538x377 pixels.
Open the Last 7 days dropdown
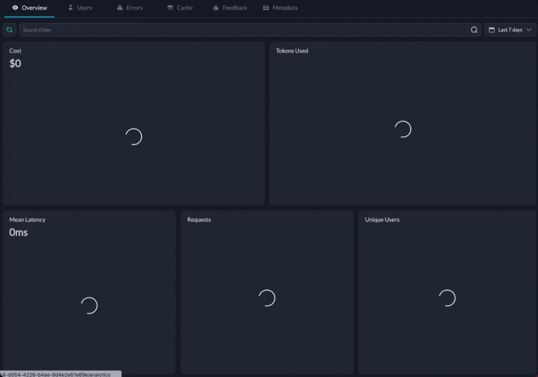coord(510,30)
